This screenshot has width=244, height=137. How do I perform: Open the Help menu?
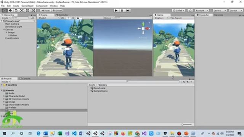coord(62,6)
